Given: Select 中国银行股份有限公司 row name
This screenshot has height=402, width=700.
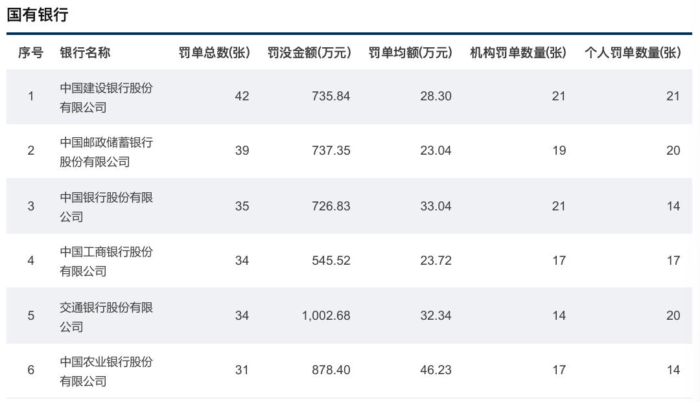Looking at the screenshot, I should pos(106,207).
